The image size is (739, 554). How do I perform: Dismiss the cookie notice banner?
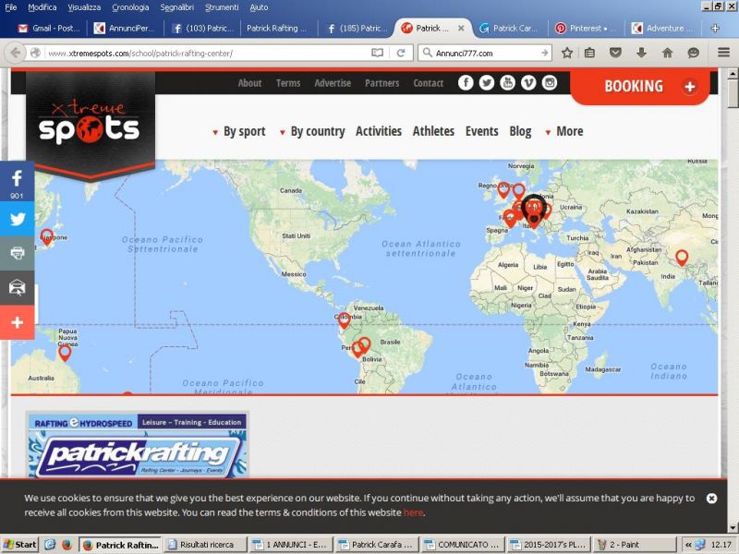711,499
